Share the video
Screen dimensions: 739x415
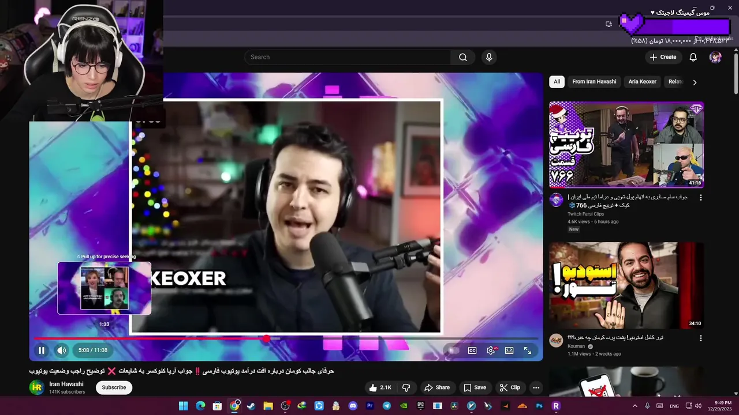point(437,387)
